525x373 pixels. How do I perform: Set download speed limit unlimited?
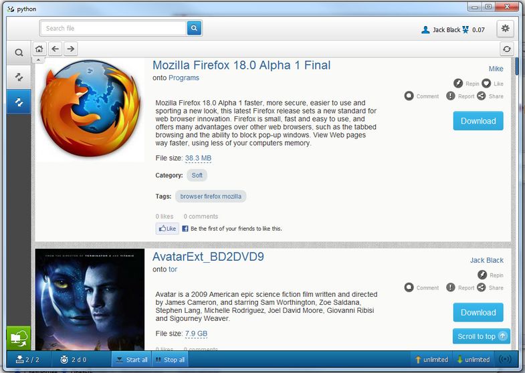pos(473,360)
